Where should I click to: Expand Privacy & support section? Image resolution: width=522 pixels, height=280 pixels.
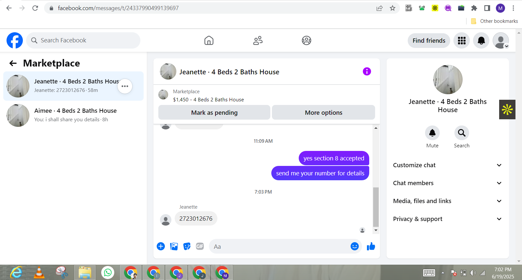tap(447, 219)
